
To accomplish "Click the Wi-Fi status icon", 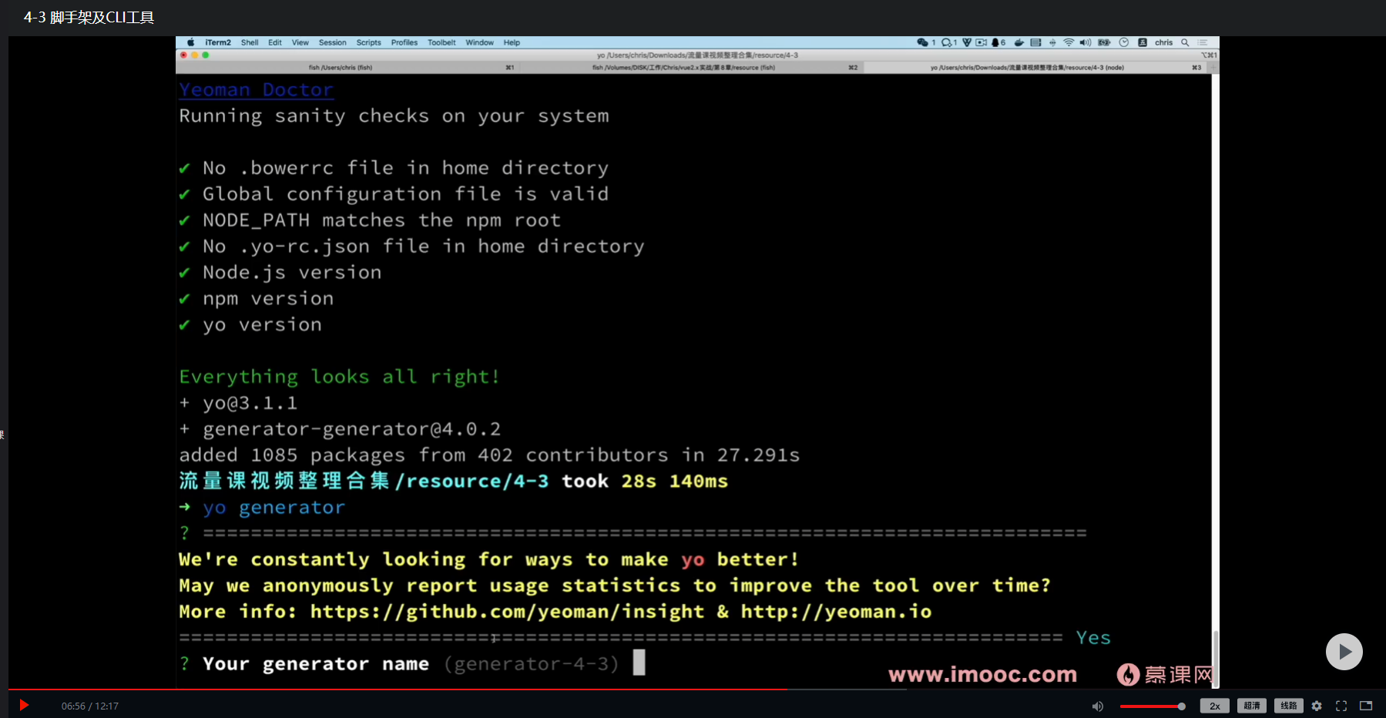I will 1069,42.
